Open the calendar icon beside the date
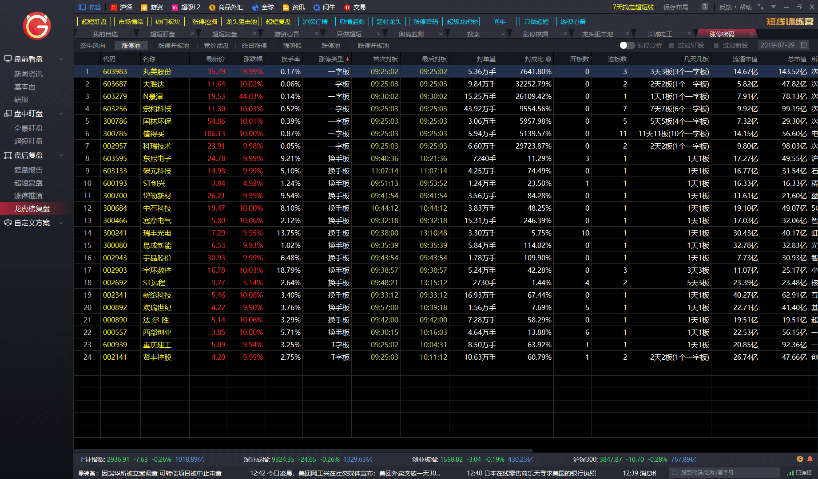Viewport: 818px width, 479px height. coord(804,45)
